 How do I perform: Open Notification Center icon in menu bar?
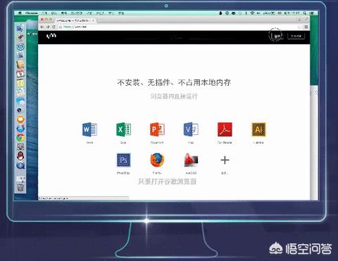(311, 13)
